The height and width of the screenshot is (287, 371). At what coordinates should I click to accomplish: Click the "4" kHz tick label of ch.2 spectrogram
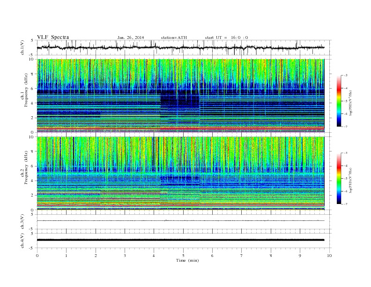tap(33, 181)
